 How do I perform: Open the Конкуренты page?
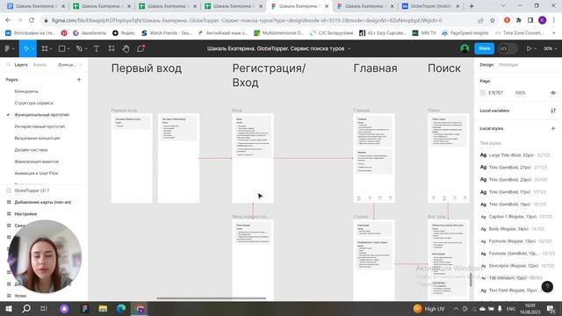(x=26, y=91)
